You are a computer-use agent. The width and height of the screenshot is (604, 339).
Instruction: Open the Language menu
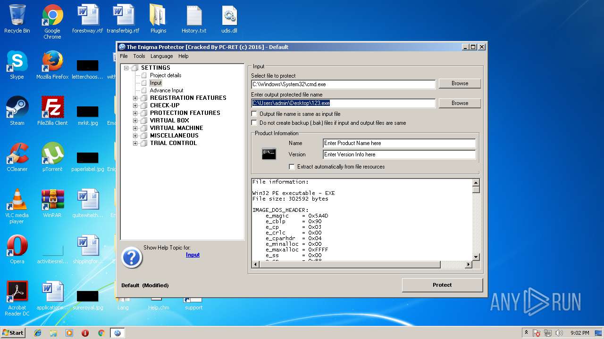point(161,56)
